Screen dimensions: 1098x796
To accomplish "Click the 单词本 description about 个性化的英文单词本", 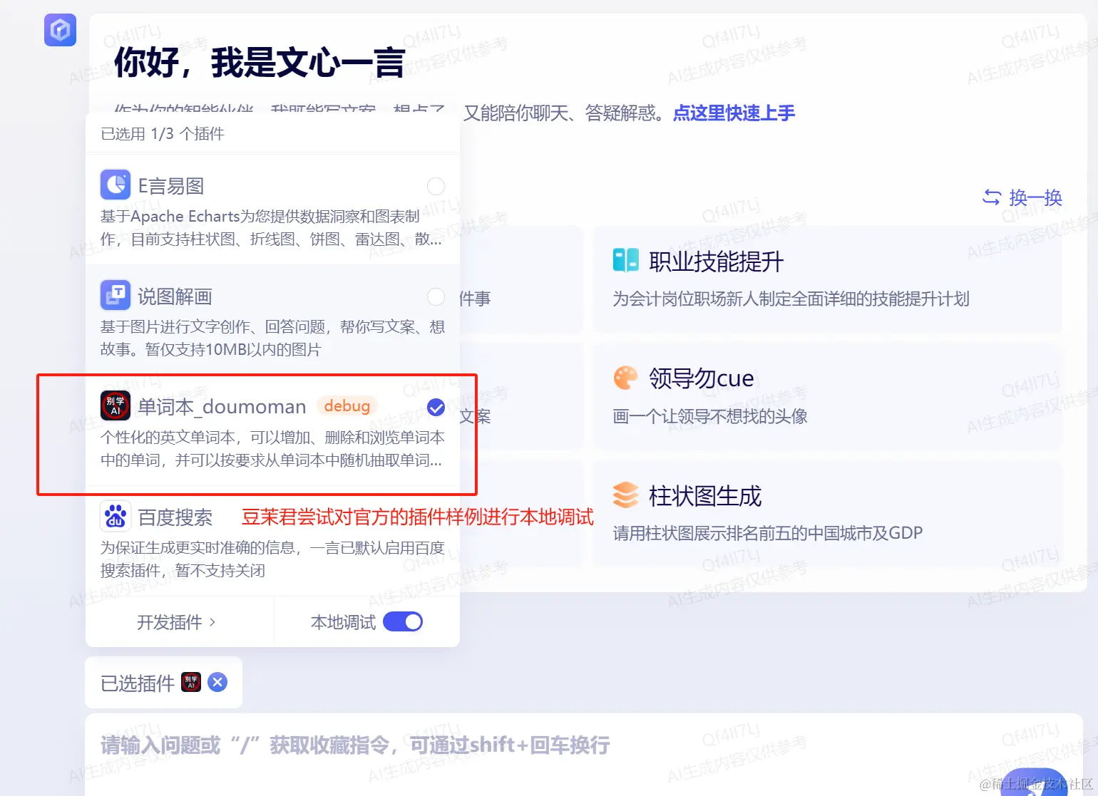I will (x=272, y=448).
